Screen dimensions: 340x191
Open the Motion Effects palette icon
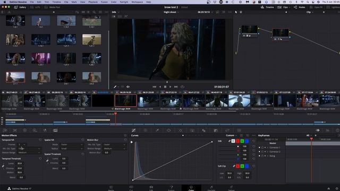[x=55, y=130]
